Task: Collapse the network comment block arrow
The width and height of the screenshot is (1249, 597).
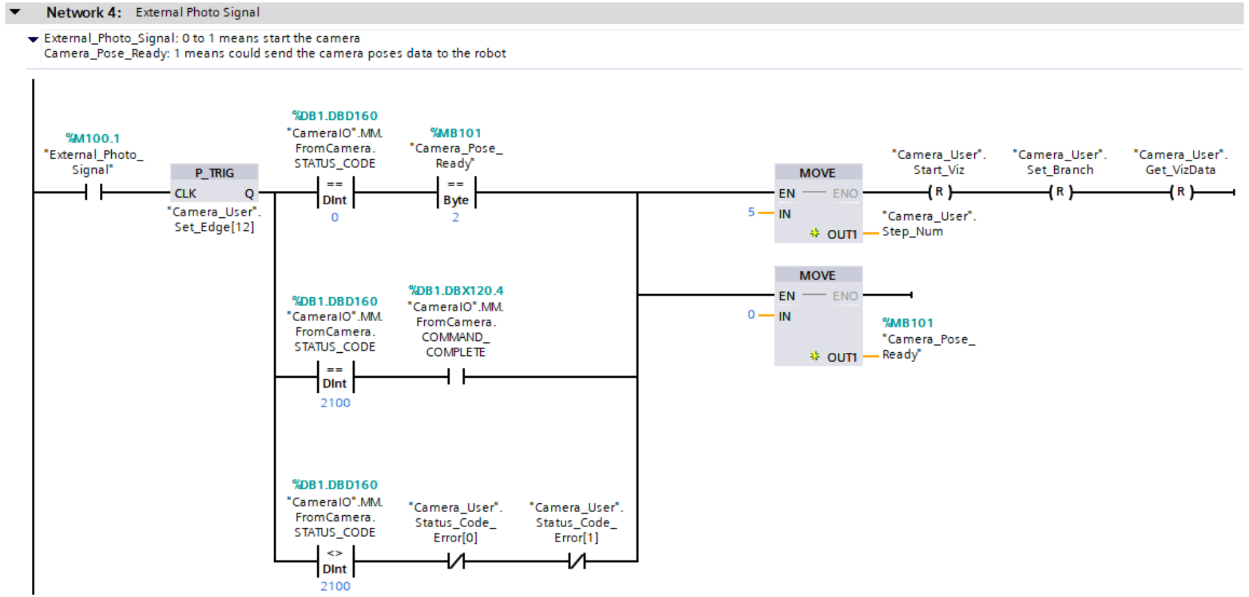Action: 33,39
